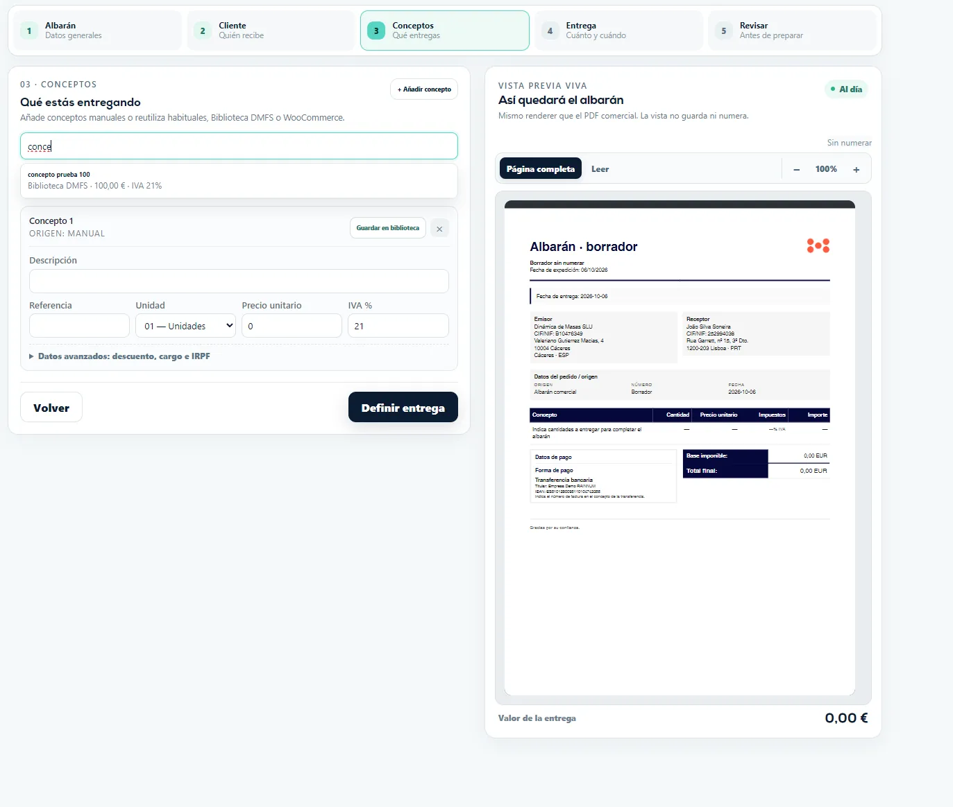Open the Conceptos step tab

click(445, 31)
